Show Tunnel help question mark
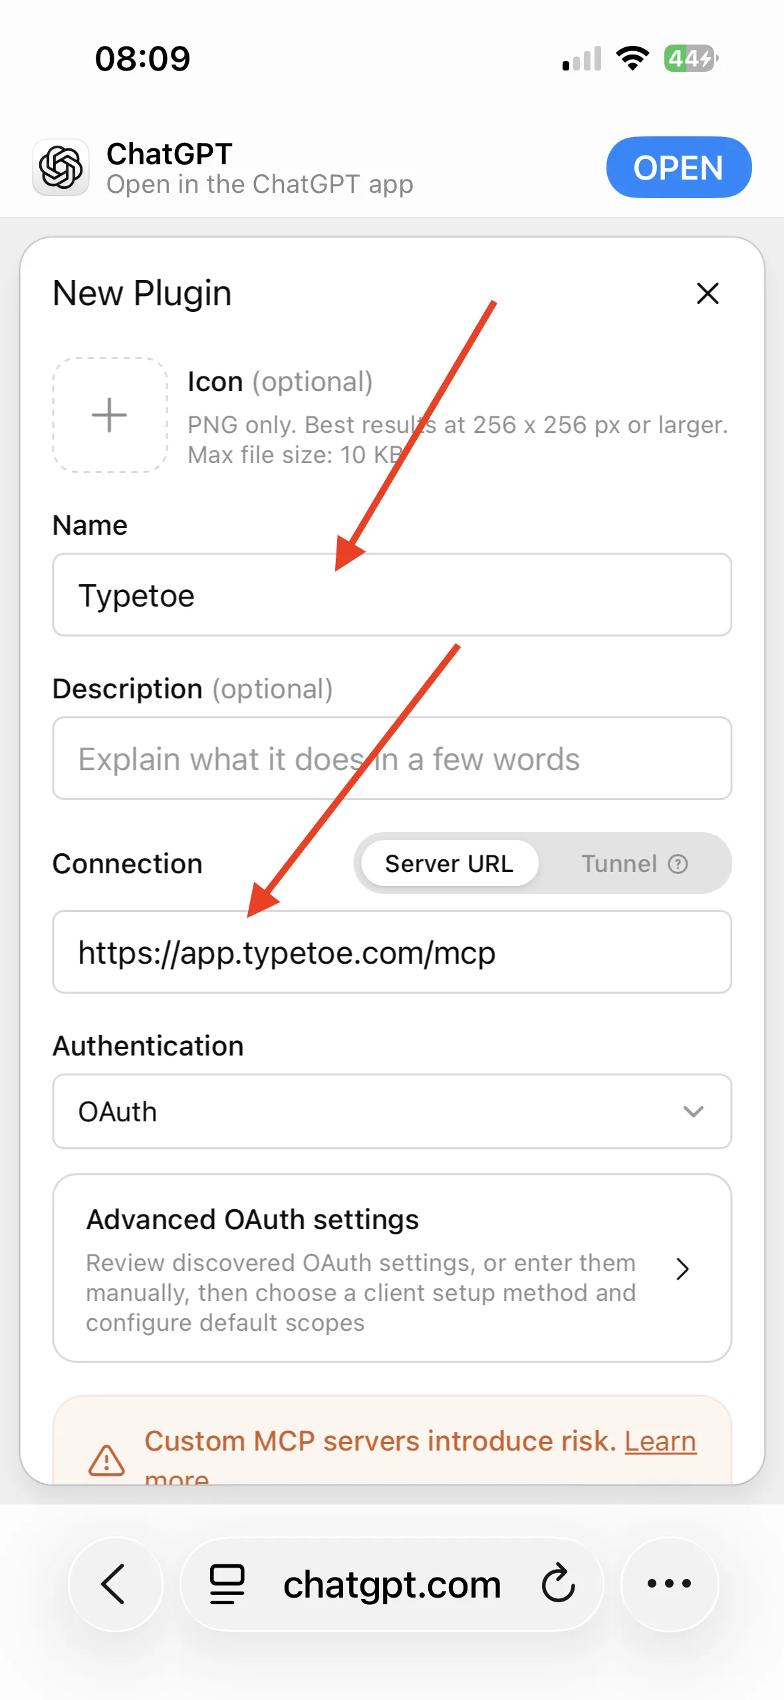Viewport: 784px width, 1700px height. (x=678, y=864)
